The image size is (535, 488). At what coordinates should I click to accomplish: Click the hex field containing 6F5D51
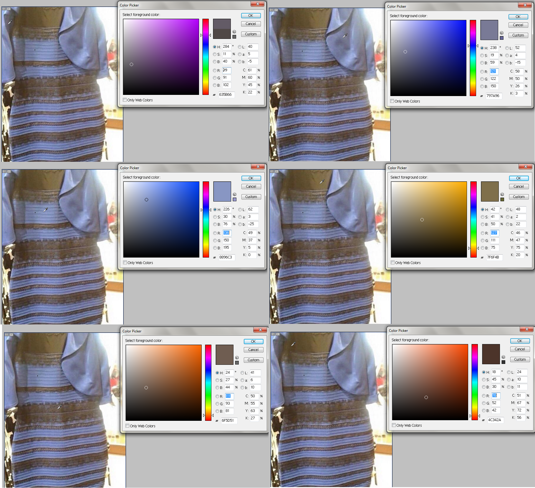228,421
